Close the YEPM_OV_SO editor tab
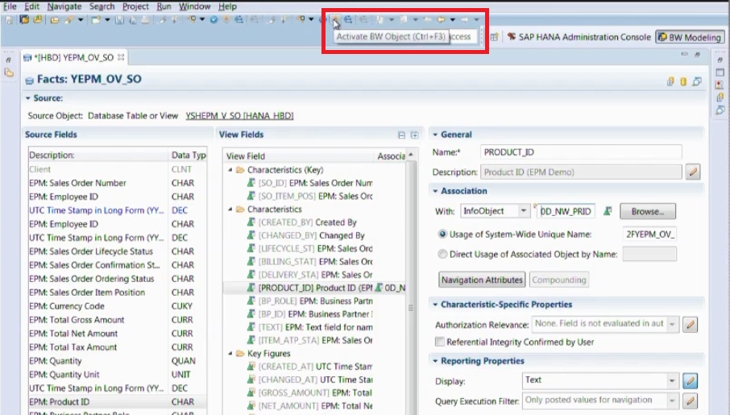The height and width of the screenshot is (415, 730). (x=121, y=57)
